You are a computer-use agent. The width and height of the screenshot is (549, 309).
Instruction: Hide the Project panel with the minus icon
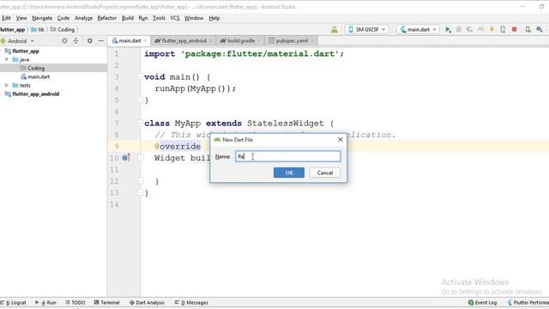pyautogui.click(x=101, y=41)
